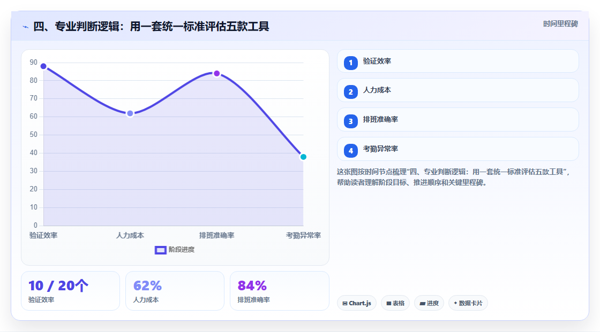Click the description paragraph starting 这张图按时间节点
600x332 pixels.
click(x=454, y=177)
